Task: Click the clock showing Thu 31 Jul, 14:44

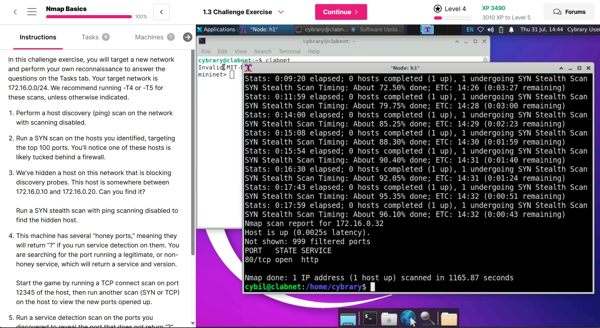Action: pyautogui.click(x=541, y=29)
